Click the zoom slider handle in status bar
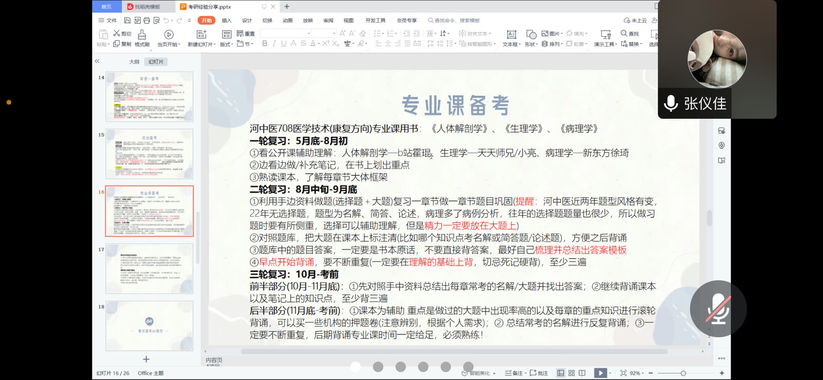 tap(683, 373)
